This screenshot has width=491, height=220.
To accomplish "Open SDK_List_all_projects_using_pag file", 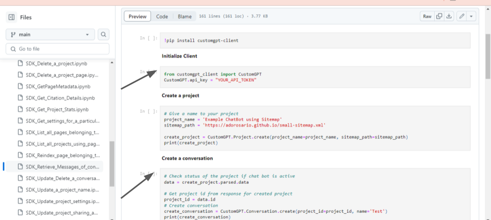I will pos(62,144).
